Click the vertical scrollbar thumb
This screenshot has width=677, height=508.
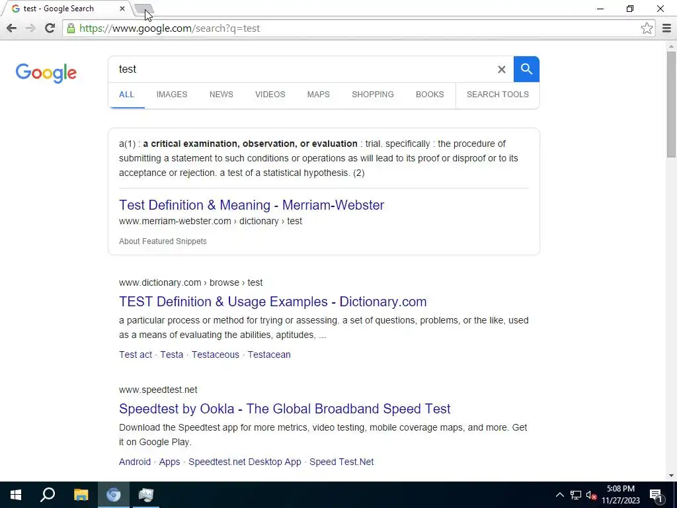(671, 104)
